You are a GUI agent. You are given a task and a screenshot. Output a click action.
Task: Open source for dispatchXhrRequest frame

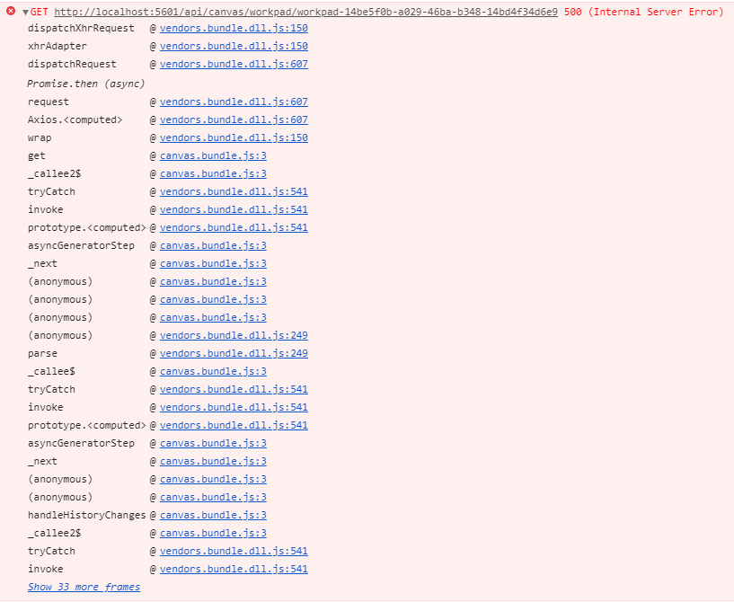point(234,28)
